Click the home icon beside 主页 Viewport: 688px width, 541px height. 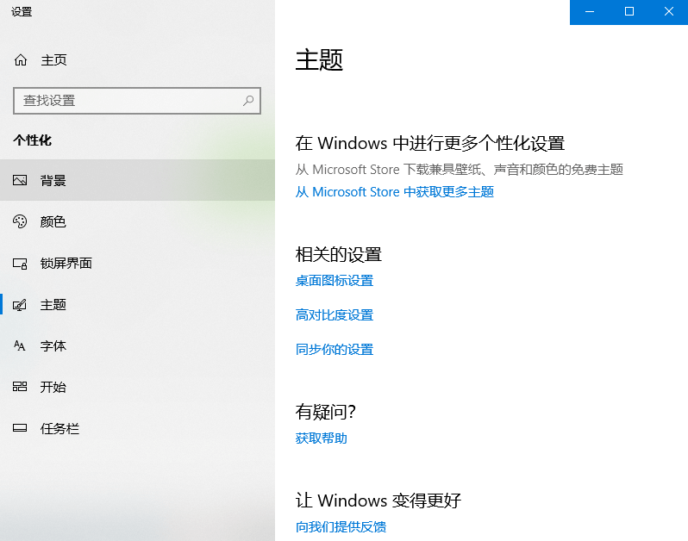coord(21,59)
